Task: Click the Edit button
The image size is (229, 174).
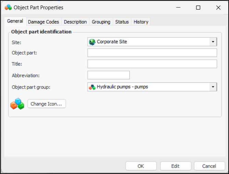Action: click(x=175, y=166)
